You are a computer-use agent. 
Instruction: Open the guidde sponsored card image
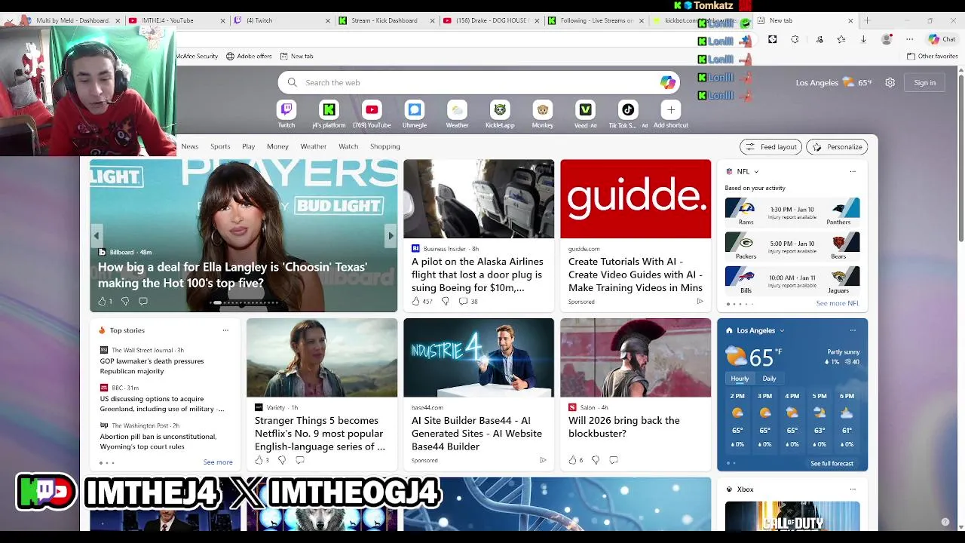click(x=636, y=199)
